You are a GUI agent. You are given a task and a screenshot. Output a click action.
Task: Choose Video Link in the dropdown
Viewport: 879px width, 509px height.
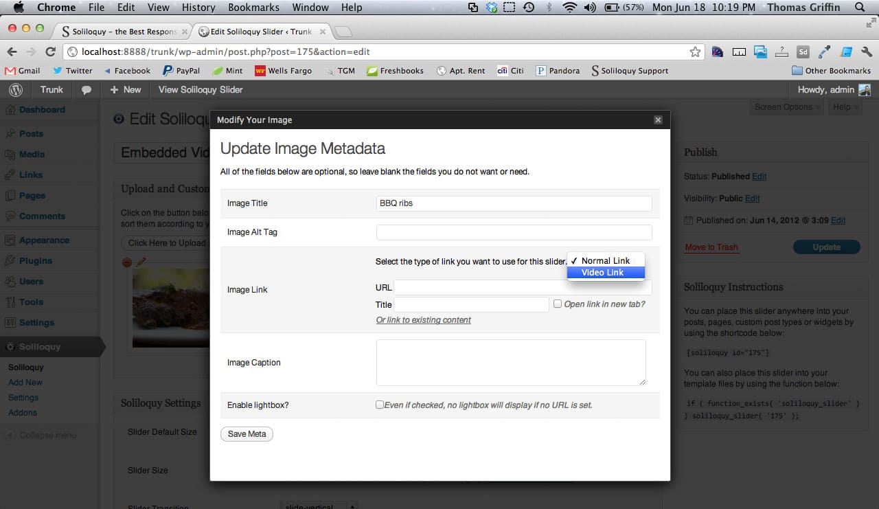coord(606,273)
